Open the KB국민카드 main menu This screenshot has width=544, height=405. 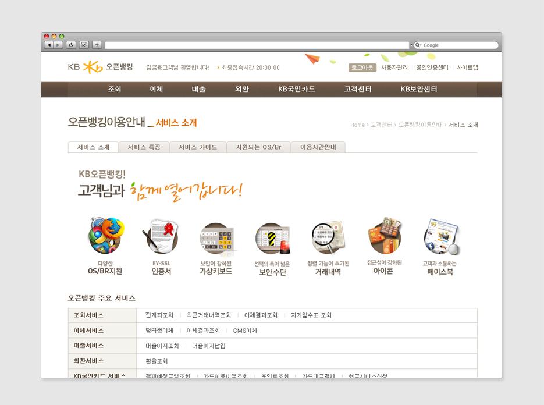click(297, 89)
